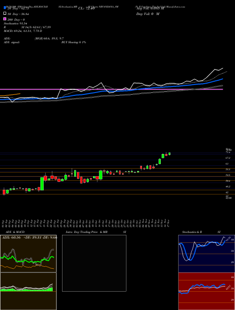The width and height of the screenshot is (235, 310).
Task: Click the 'Stochastics: 91.54' reading
Action: click(x=15, y=23)
